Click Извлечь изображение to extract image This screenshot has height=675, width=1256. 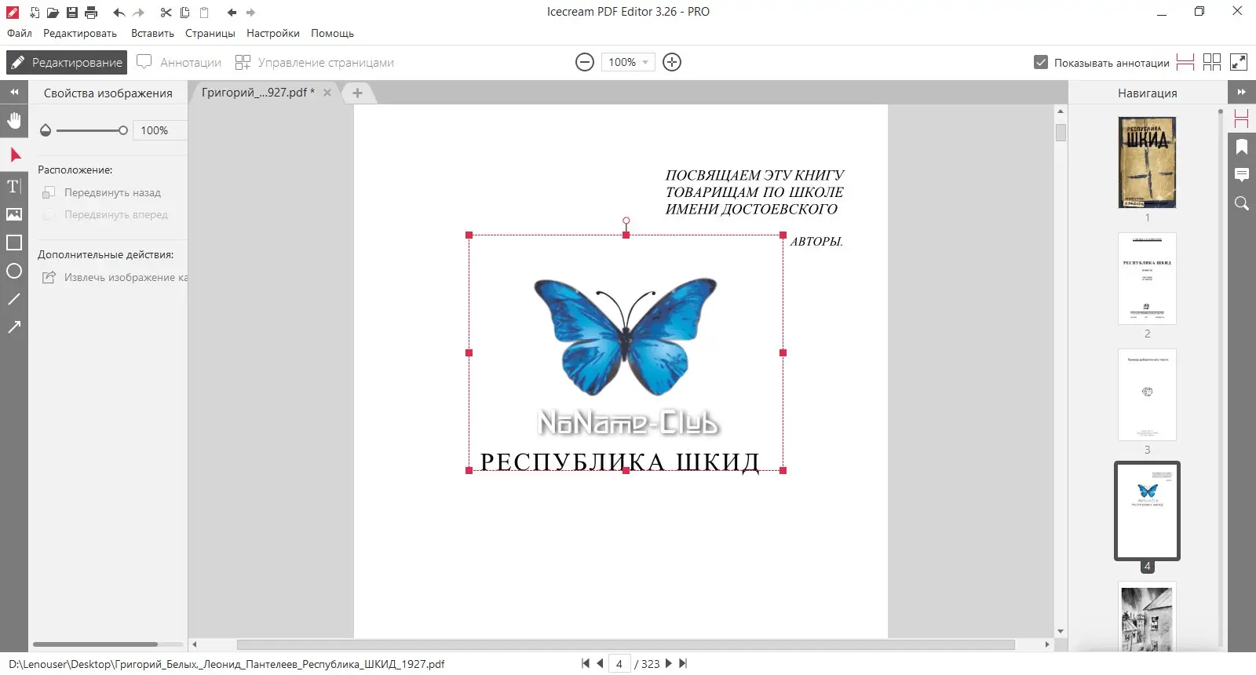(115, 277)
